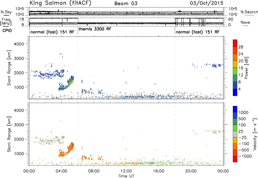
Task: Click the "-1000" tick on the Velocity color bar
Action: [x=245, y=156]
